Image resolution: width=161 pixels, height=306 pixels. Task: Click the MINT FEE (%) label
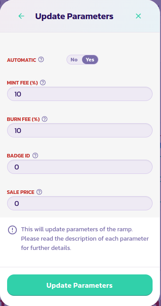click(x=22, y=83)
